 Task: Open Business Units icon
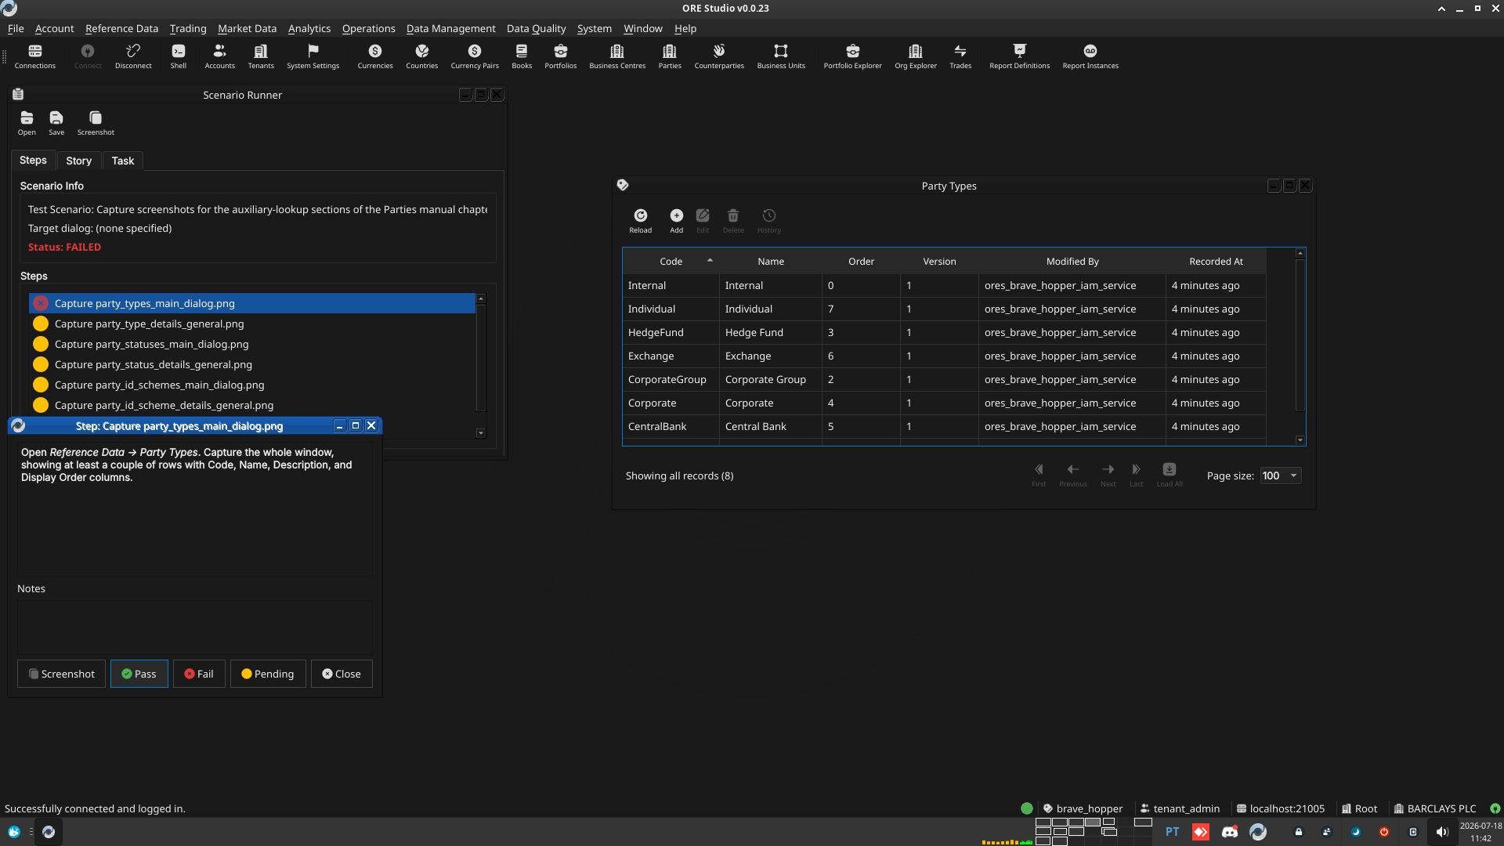[781, 56]
